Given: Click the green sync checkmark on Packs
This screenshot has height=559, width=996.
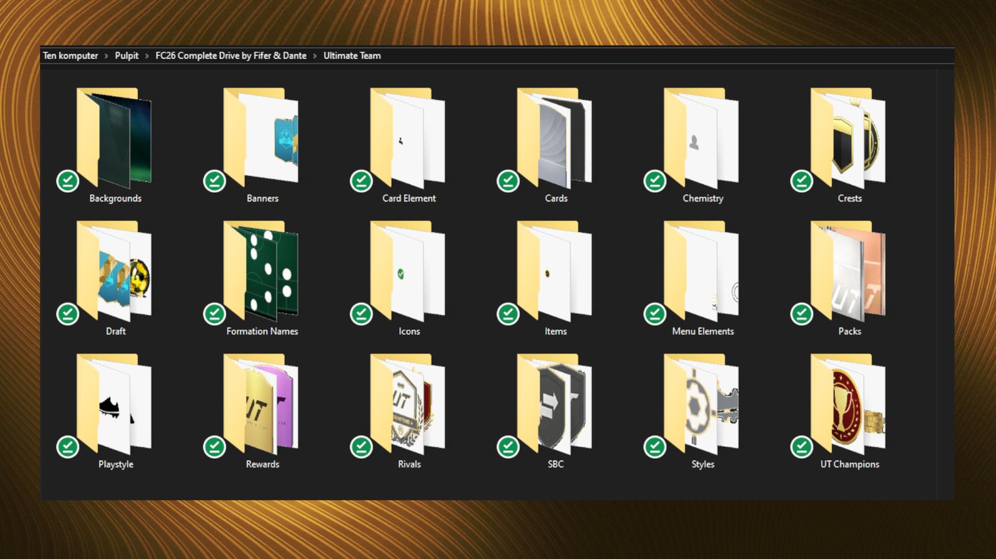Looking at the screenshot, I should 801,314.
